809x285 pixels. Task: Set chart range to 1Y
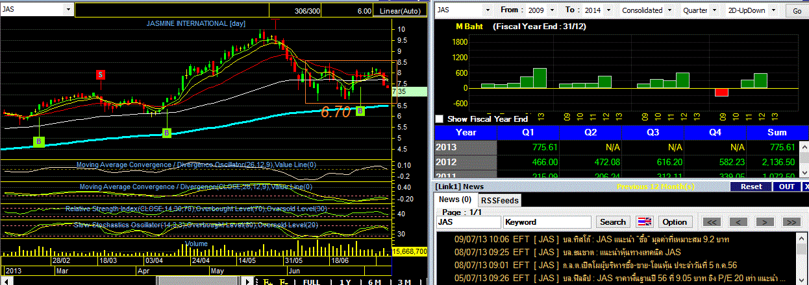(x=345, y=282)
